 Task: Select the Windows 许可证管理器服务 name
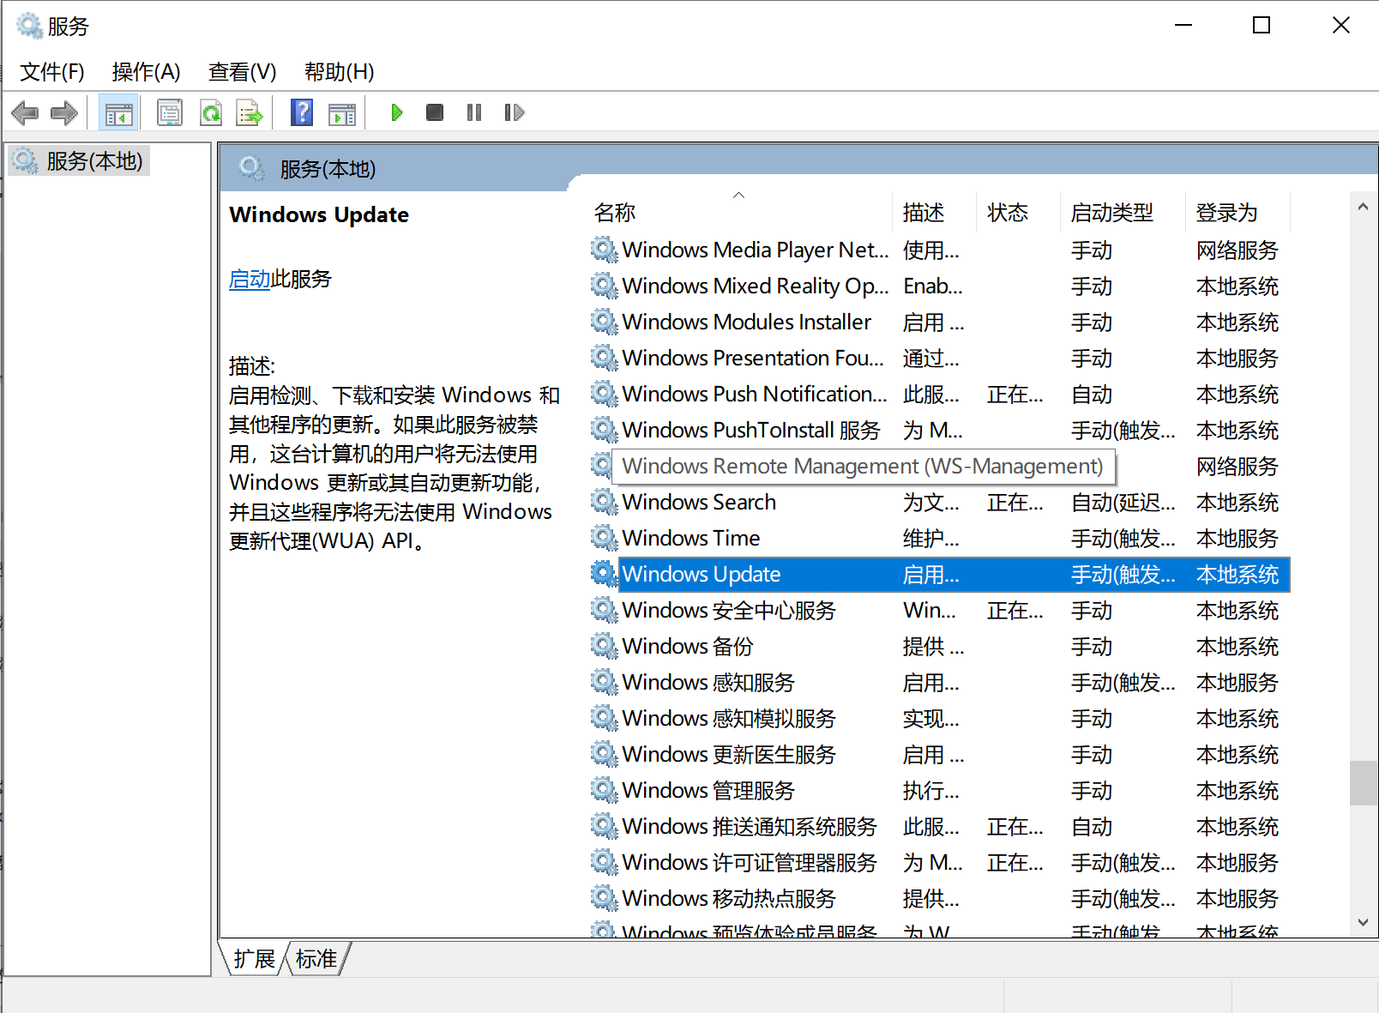pos(750,862)
